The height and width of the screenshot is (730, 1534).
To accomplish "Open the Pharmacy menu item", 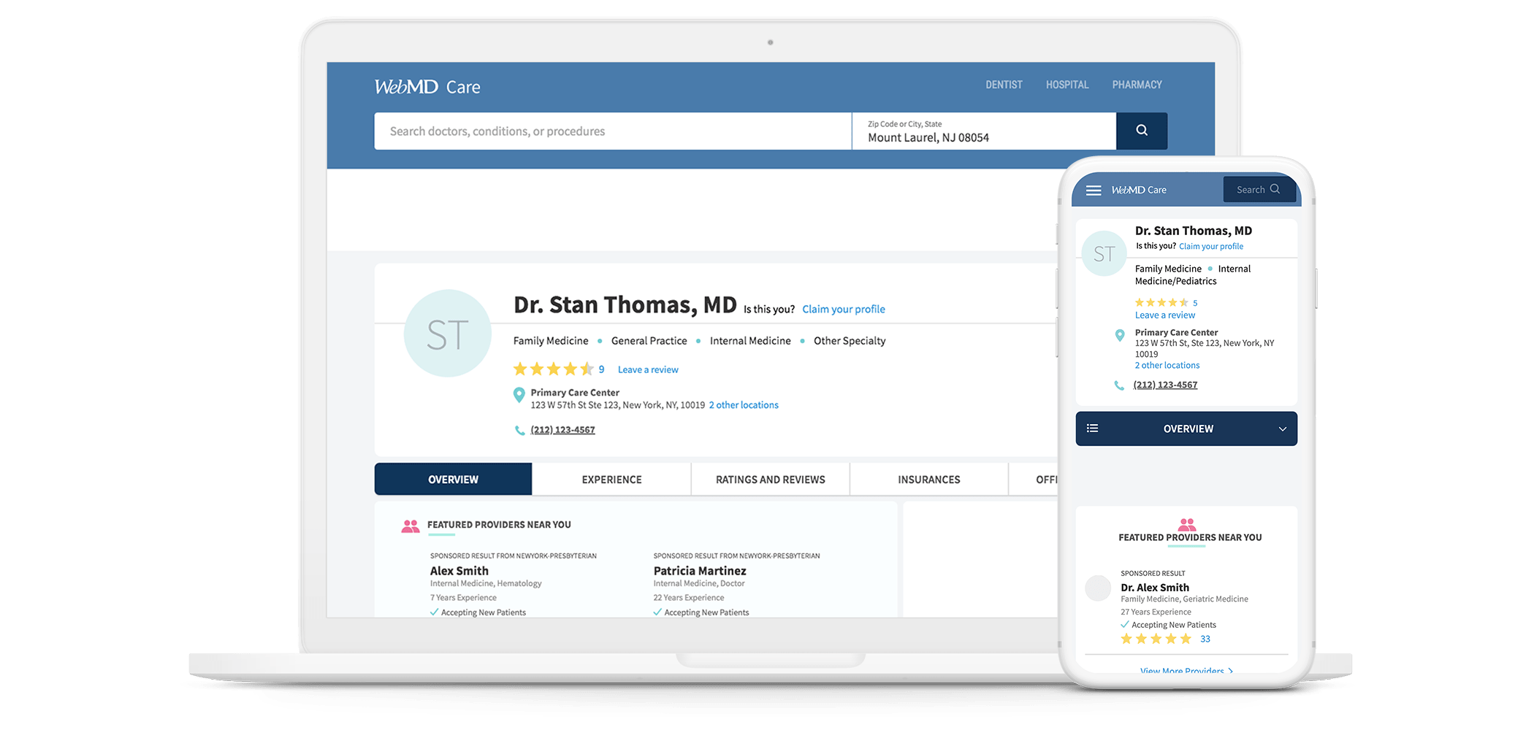I will coord(1137,85).
